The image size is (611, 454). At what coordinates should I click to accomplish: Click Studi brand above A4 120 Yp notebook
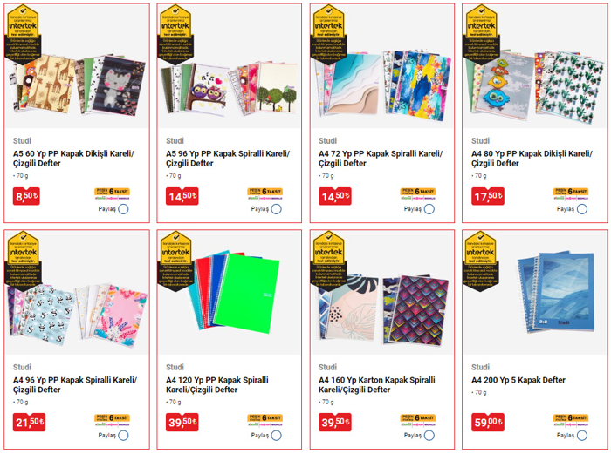point(175,367)
